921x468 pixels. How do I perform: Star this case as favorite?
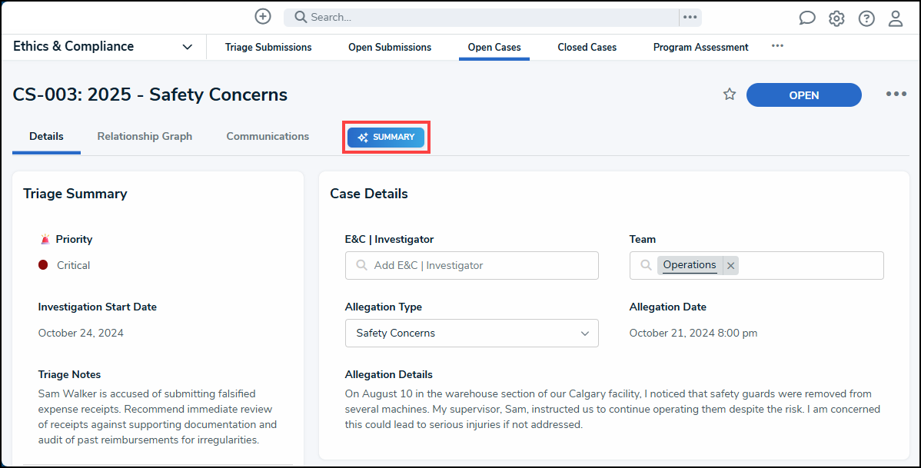point(730,95)
